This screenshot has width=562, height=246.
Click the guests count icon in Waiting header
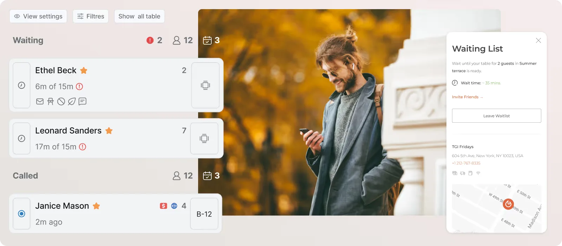click(x=177, y=40)
